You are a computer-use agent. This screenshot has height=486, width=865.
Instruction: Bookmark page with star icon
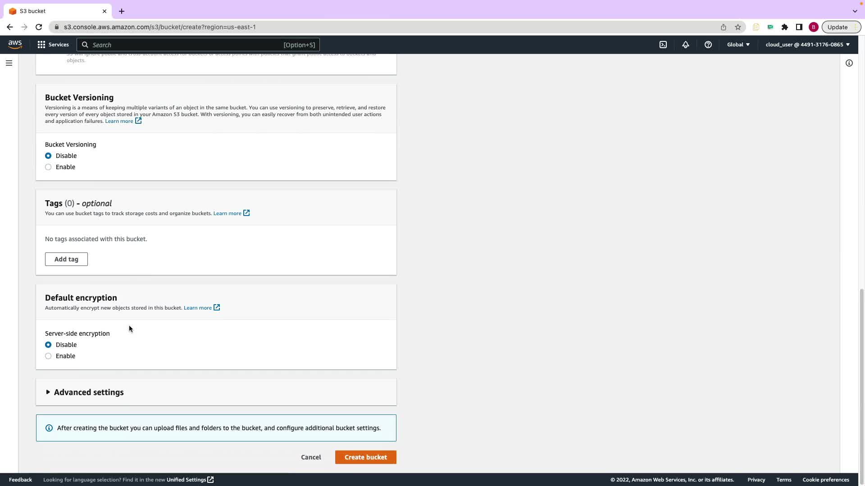(x=738, y=27)
